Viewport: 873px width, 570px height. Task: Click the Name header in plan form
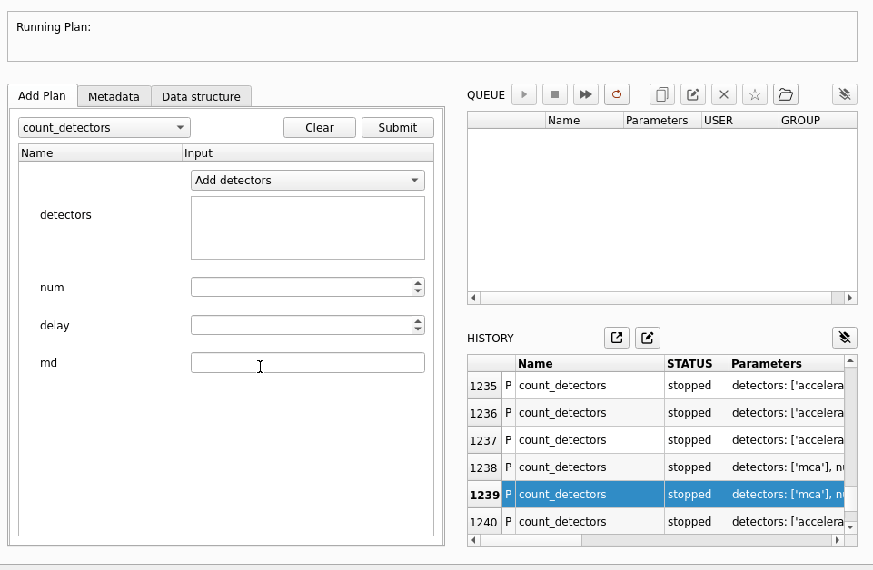click(x=101, y=152)
